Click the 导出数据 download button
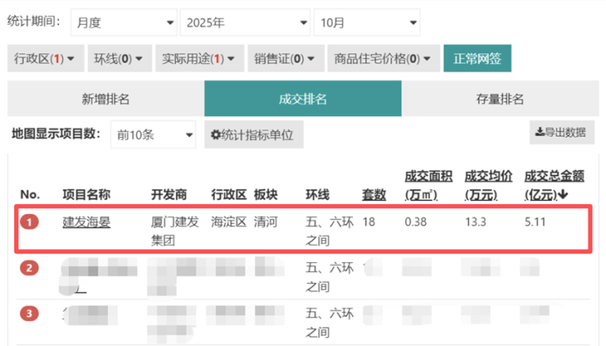 561,132
